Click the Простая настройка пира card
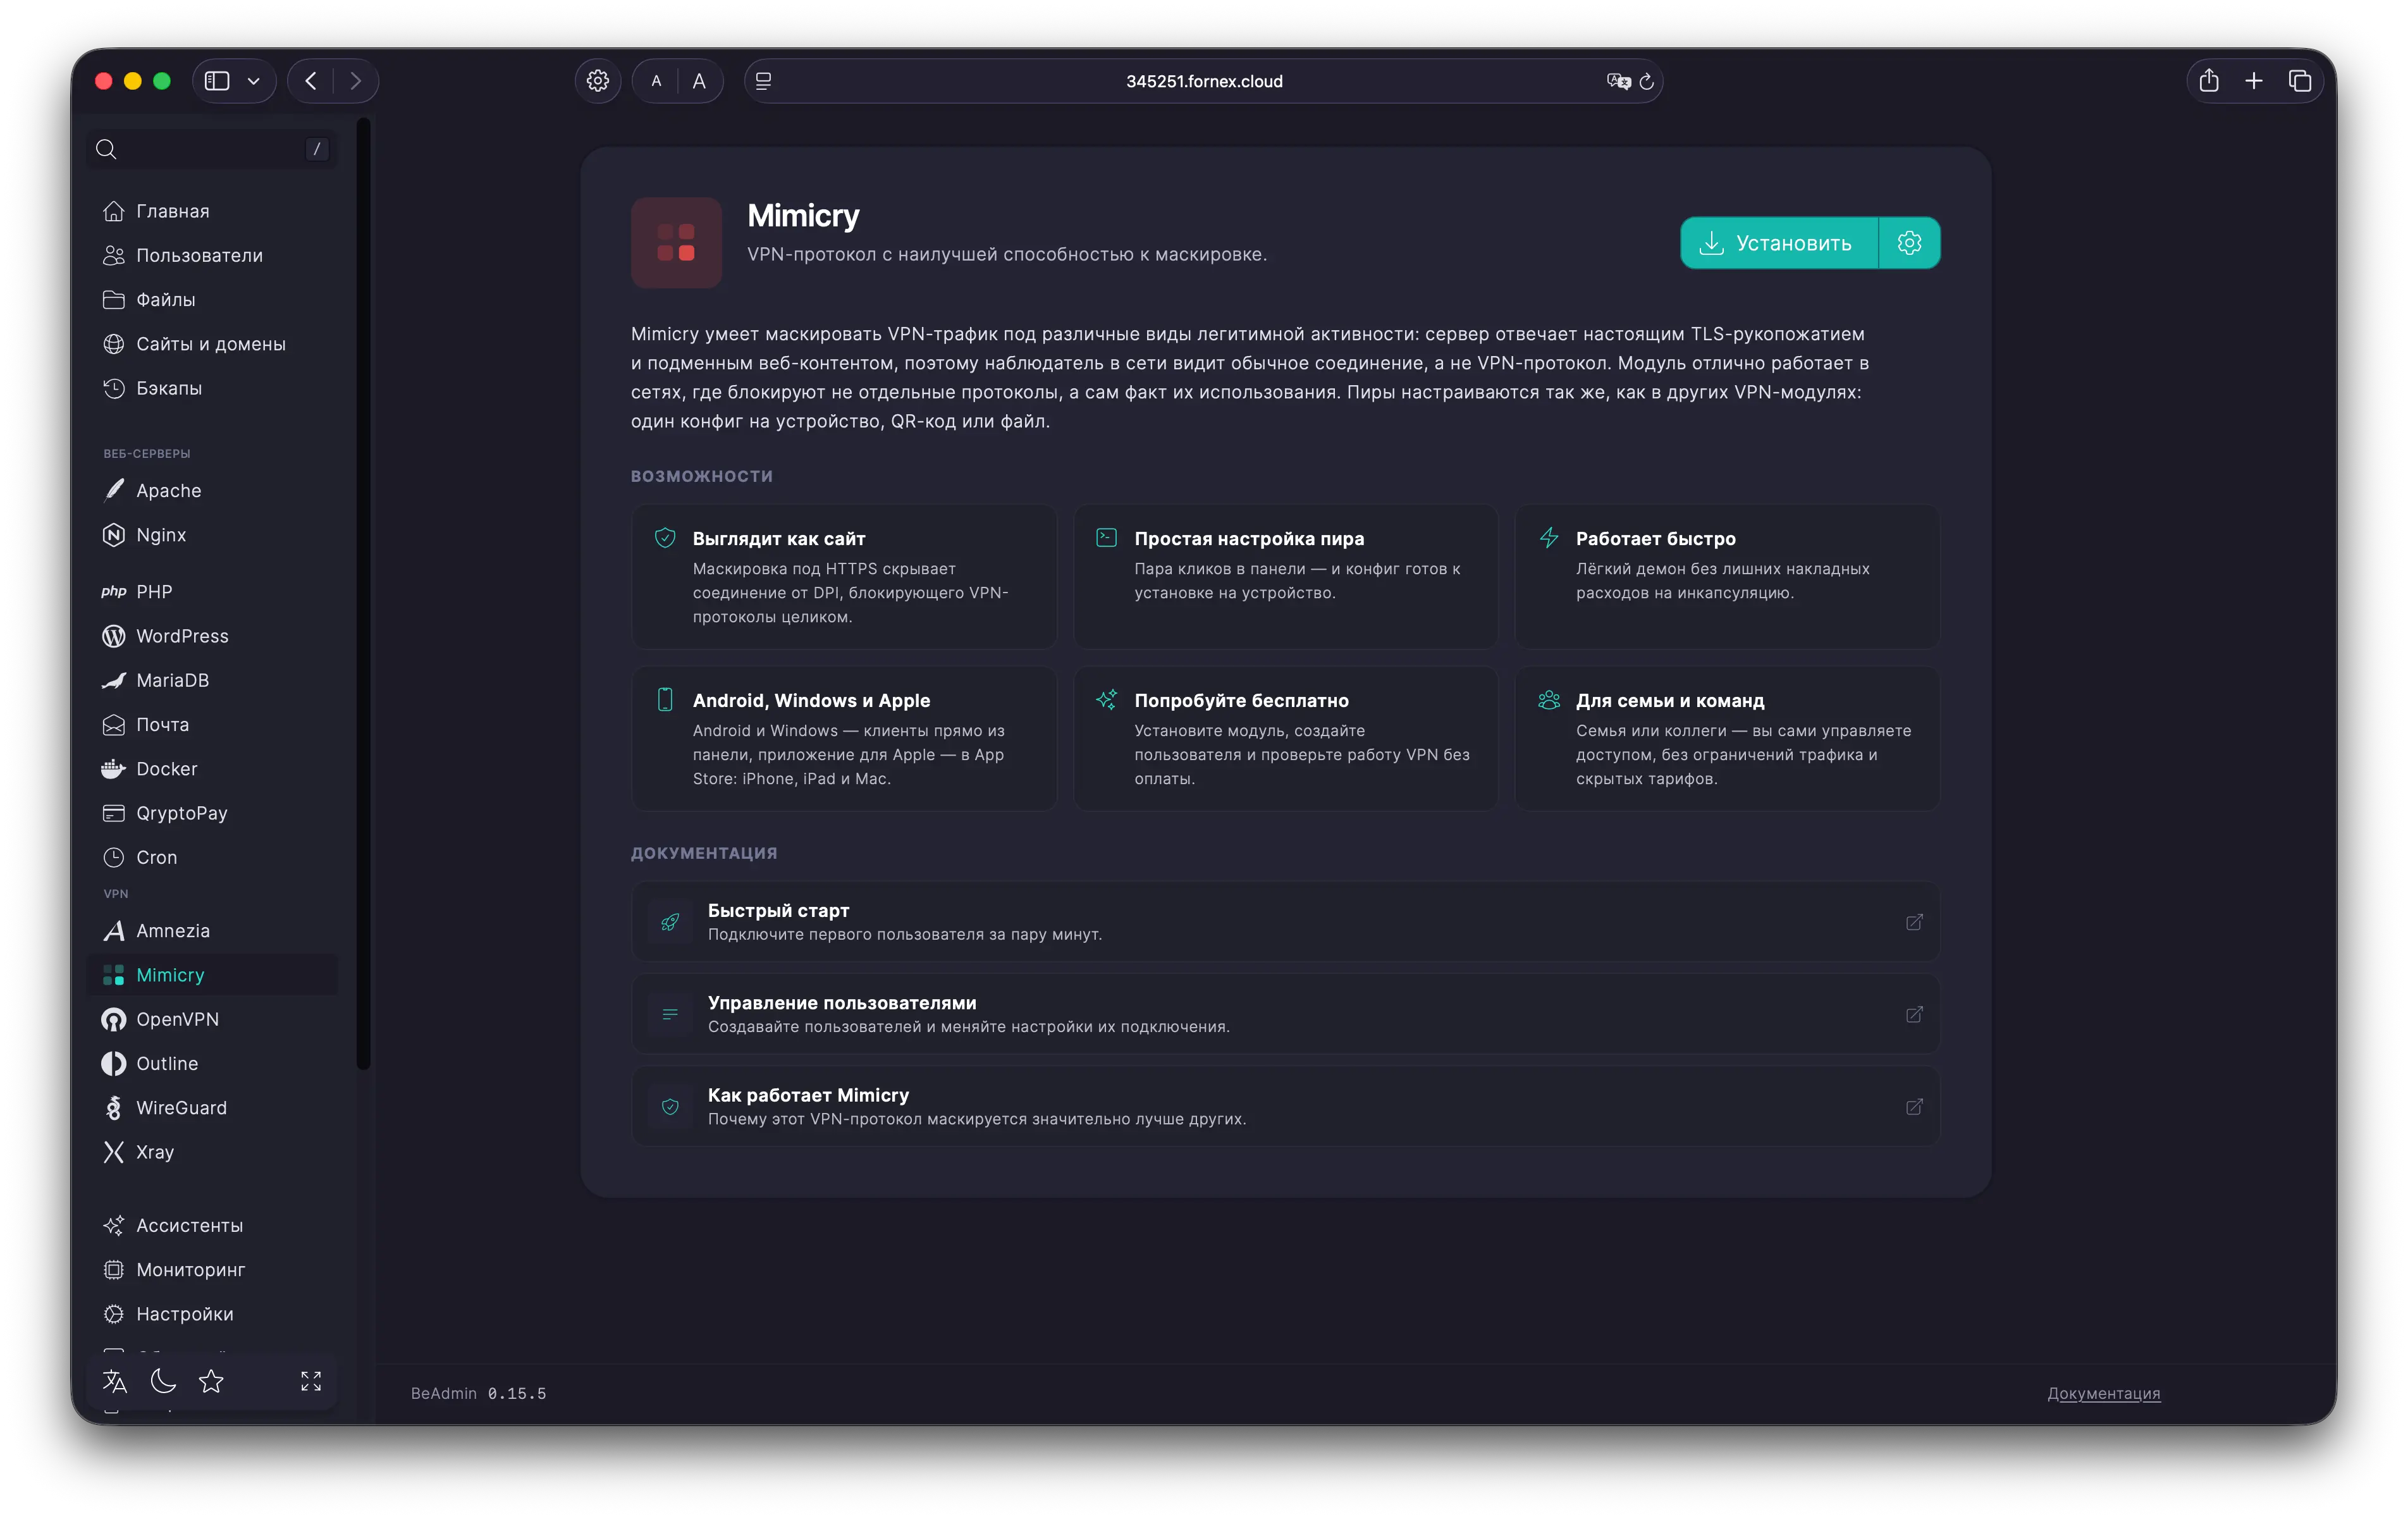 click(x=1285, y=577)
